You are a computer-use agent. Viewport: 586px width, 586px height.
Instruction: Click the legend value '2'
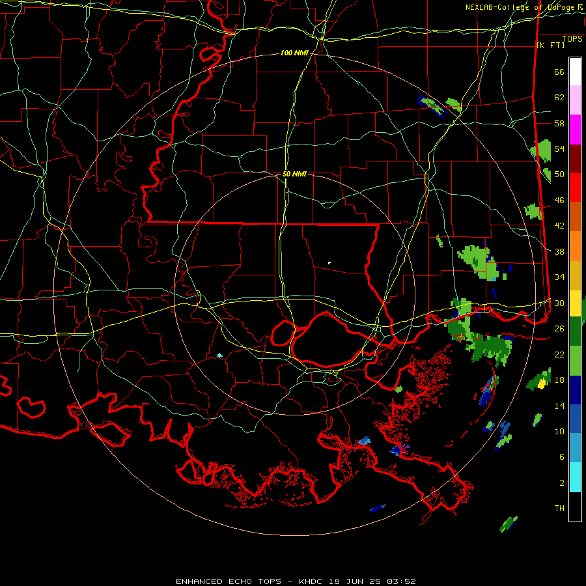coord(562,483)
